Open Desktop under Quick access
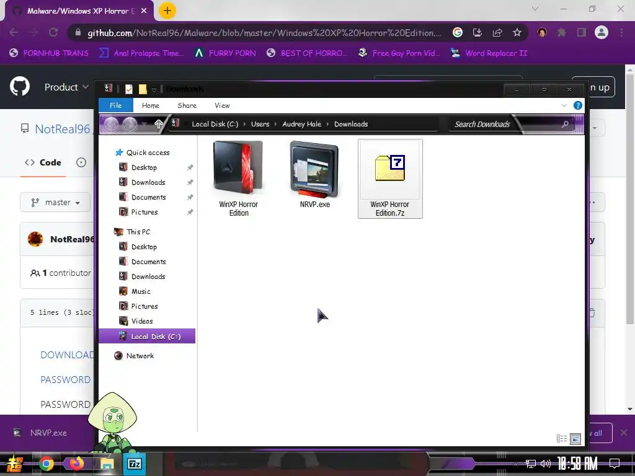635x476 pixels. 144,167
